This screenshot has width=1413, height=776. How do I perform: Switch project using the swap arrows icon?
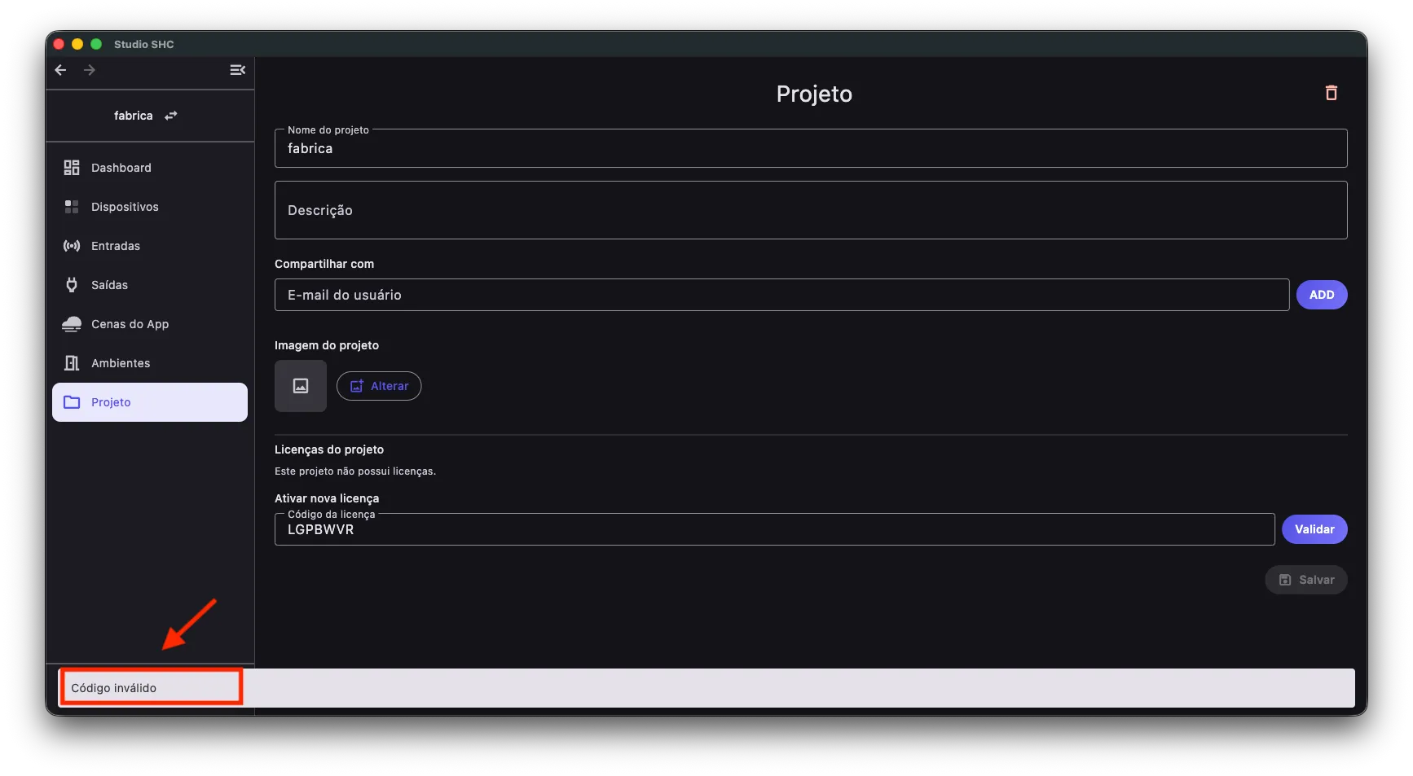171,116
